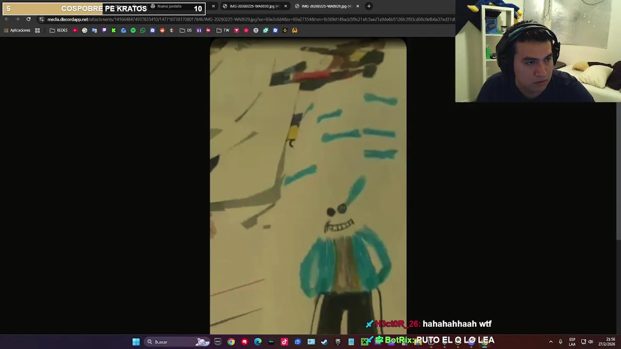621x349 pixels.
Task: Open Steam from the taskbar
Action: (324, 342)
